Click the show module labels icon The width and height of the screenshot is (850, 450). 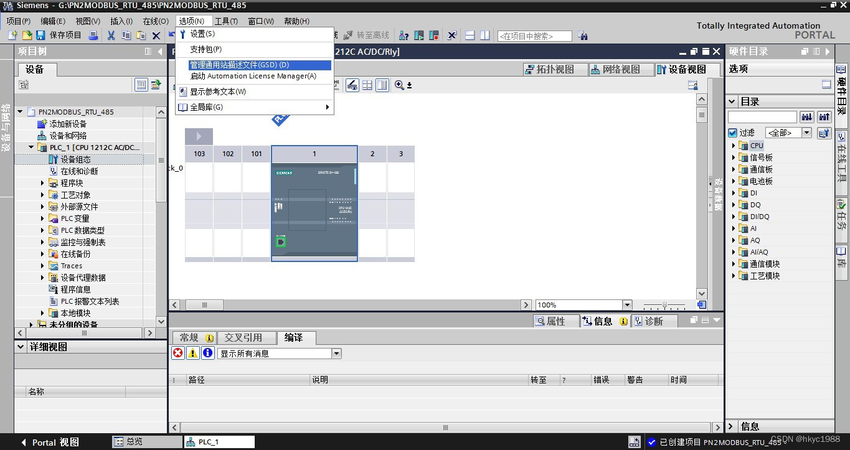tap(352, 85)
